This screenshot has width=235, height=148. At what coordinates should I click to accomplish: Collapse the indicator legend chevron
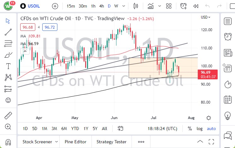pos(24,50)
